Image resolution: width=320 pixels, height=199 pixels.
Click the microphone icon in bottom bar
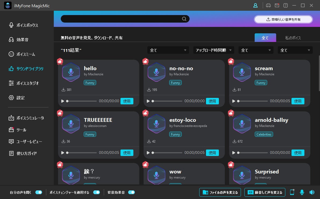pos(302,192)
